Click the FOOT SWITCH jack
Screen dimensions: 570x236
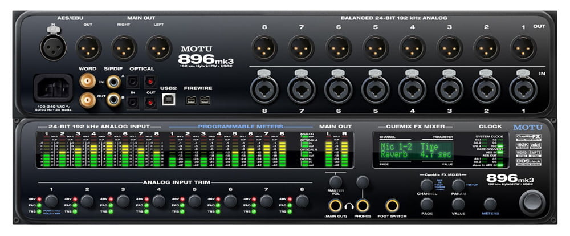click(x=392, y=206)
